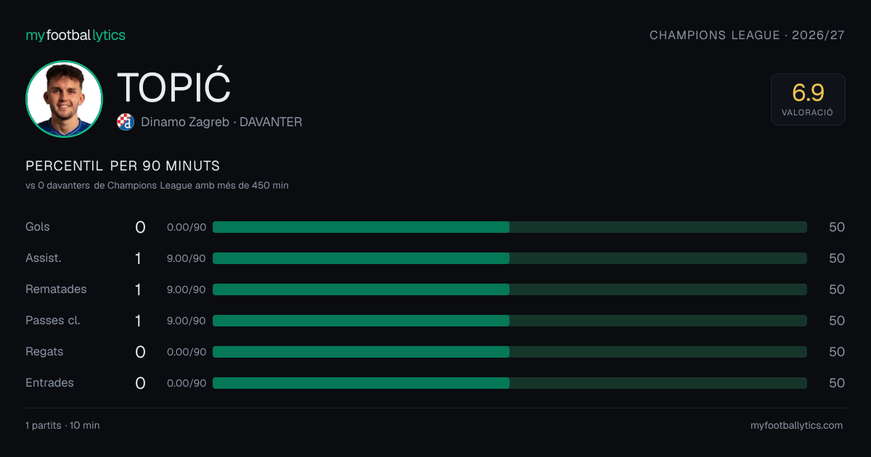Viewport: 871px width, 457px height.
Task: Click the Dinamo Zagreb club crest
Action: click(x=126, y=122)
